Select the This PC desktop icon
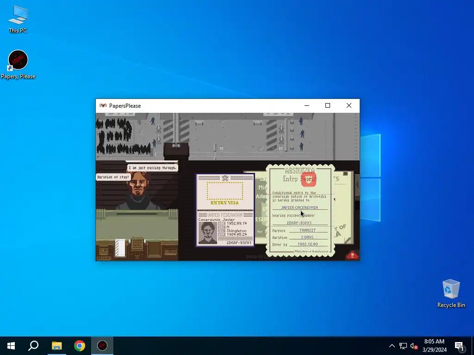The width and height of the screenshot is (474, 355). [18, 19]
